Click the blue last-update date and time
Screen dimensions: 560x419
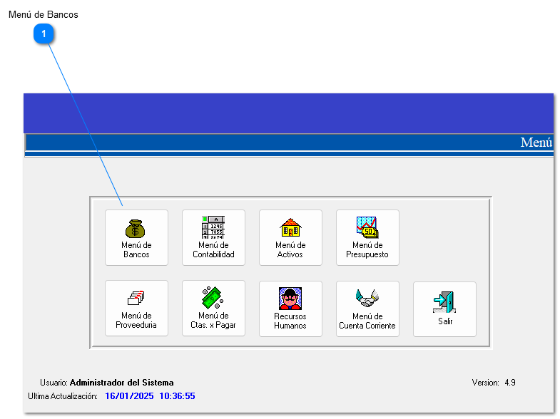(x=150, y=396)
